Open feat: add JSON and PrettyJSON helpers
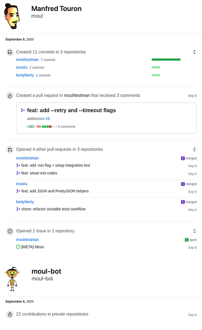Image resolution: width=202 pixels, height=330 pixels. point(55,191)
